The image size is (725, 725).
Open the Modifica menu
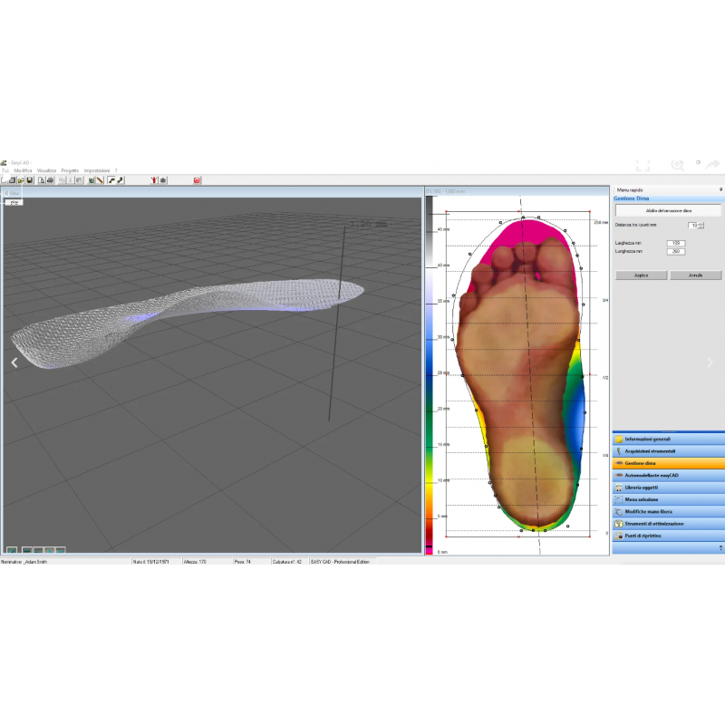pos(23,170)
